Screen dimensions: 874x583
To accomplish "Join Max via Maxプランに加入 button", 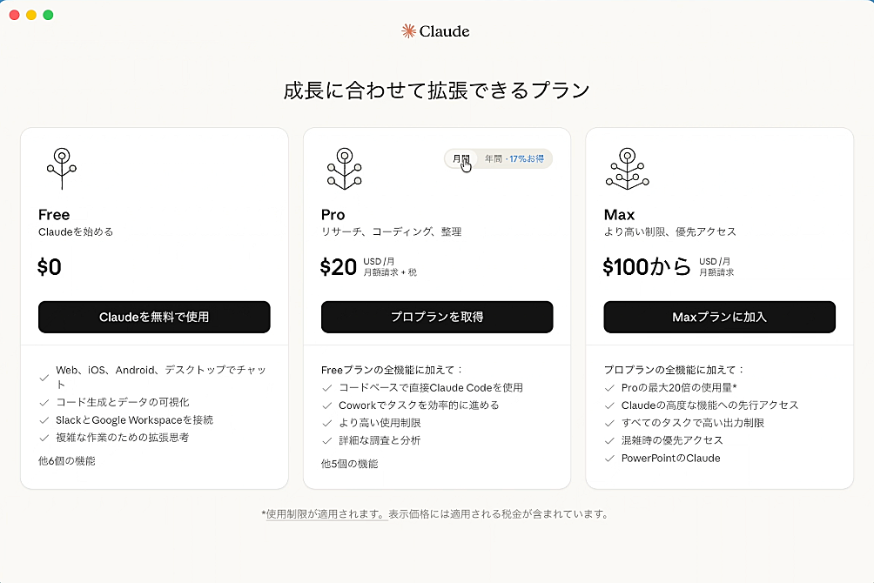I will point(719,317).
